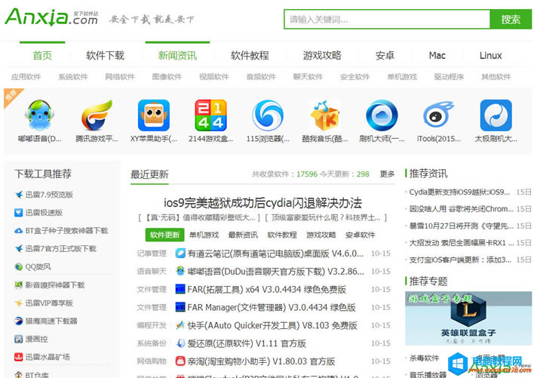Screen dimensions: 534x378
Task: Select the 图像软件 subcategory link
Action: tap(167, 77)
